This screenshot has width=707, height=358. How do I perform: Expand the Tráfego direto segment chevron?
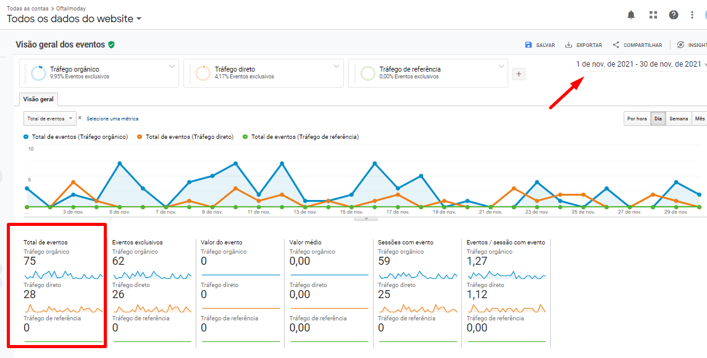click(x=337, y=66)
